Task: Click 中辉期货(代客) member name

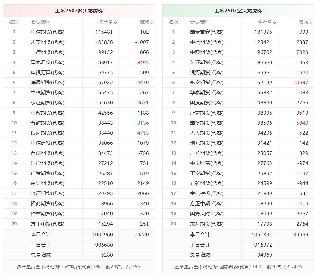Action: (47, 113)
